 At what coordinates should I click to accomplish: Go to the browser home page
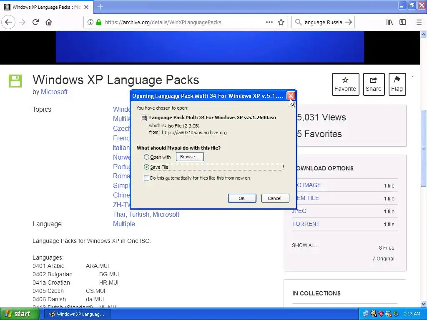click(49, 22)
